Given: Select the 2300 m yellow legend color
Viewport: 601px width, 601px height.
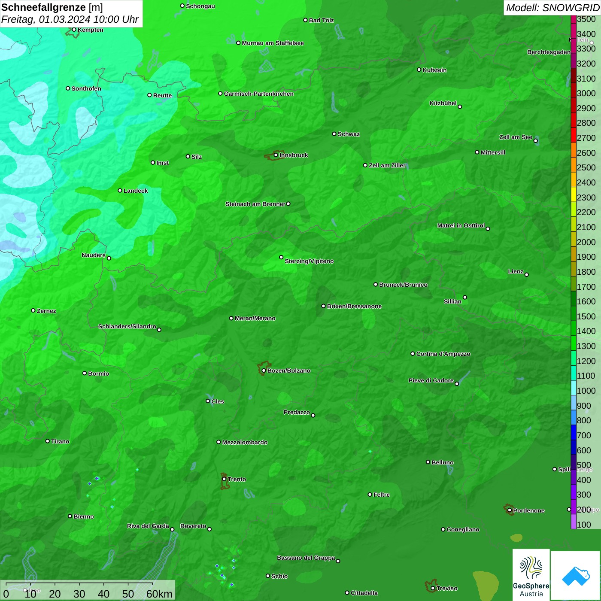Looking at the screenshot, I should 574,194.
